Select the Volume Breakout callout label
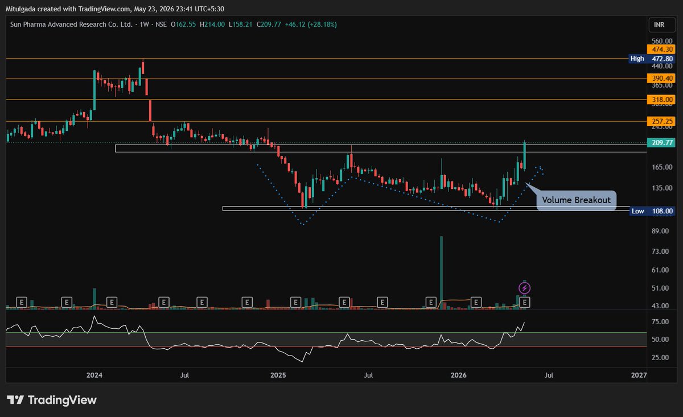Viewport: 683px width, 417px height. [576, 200]
